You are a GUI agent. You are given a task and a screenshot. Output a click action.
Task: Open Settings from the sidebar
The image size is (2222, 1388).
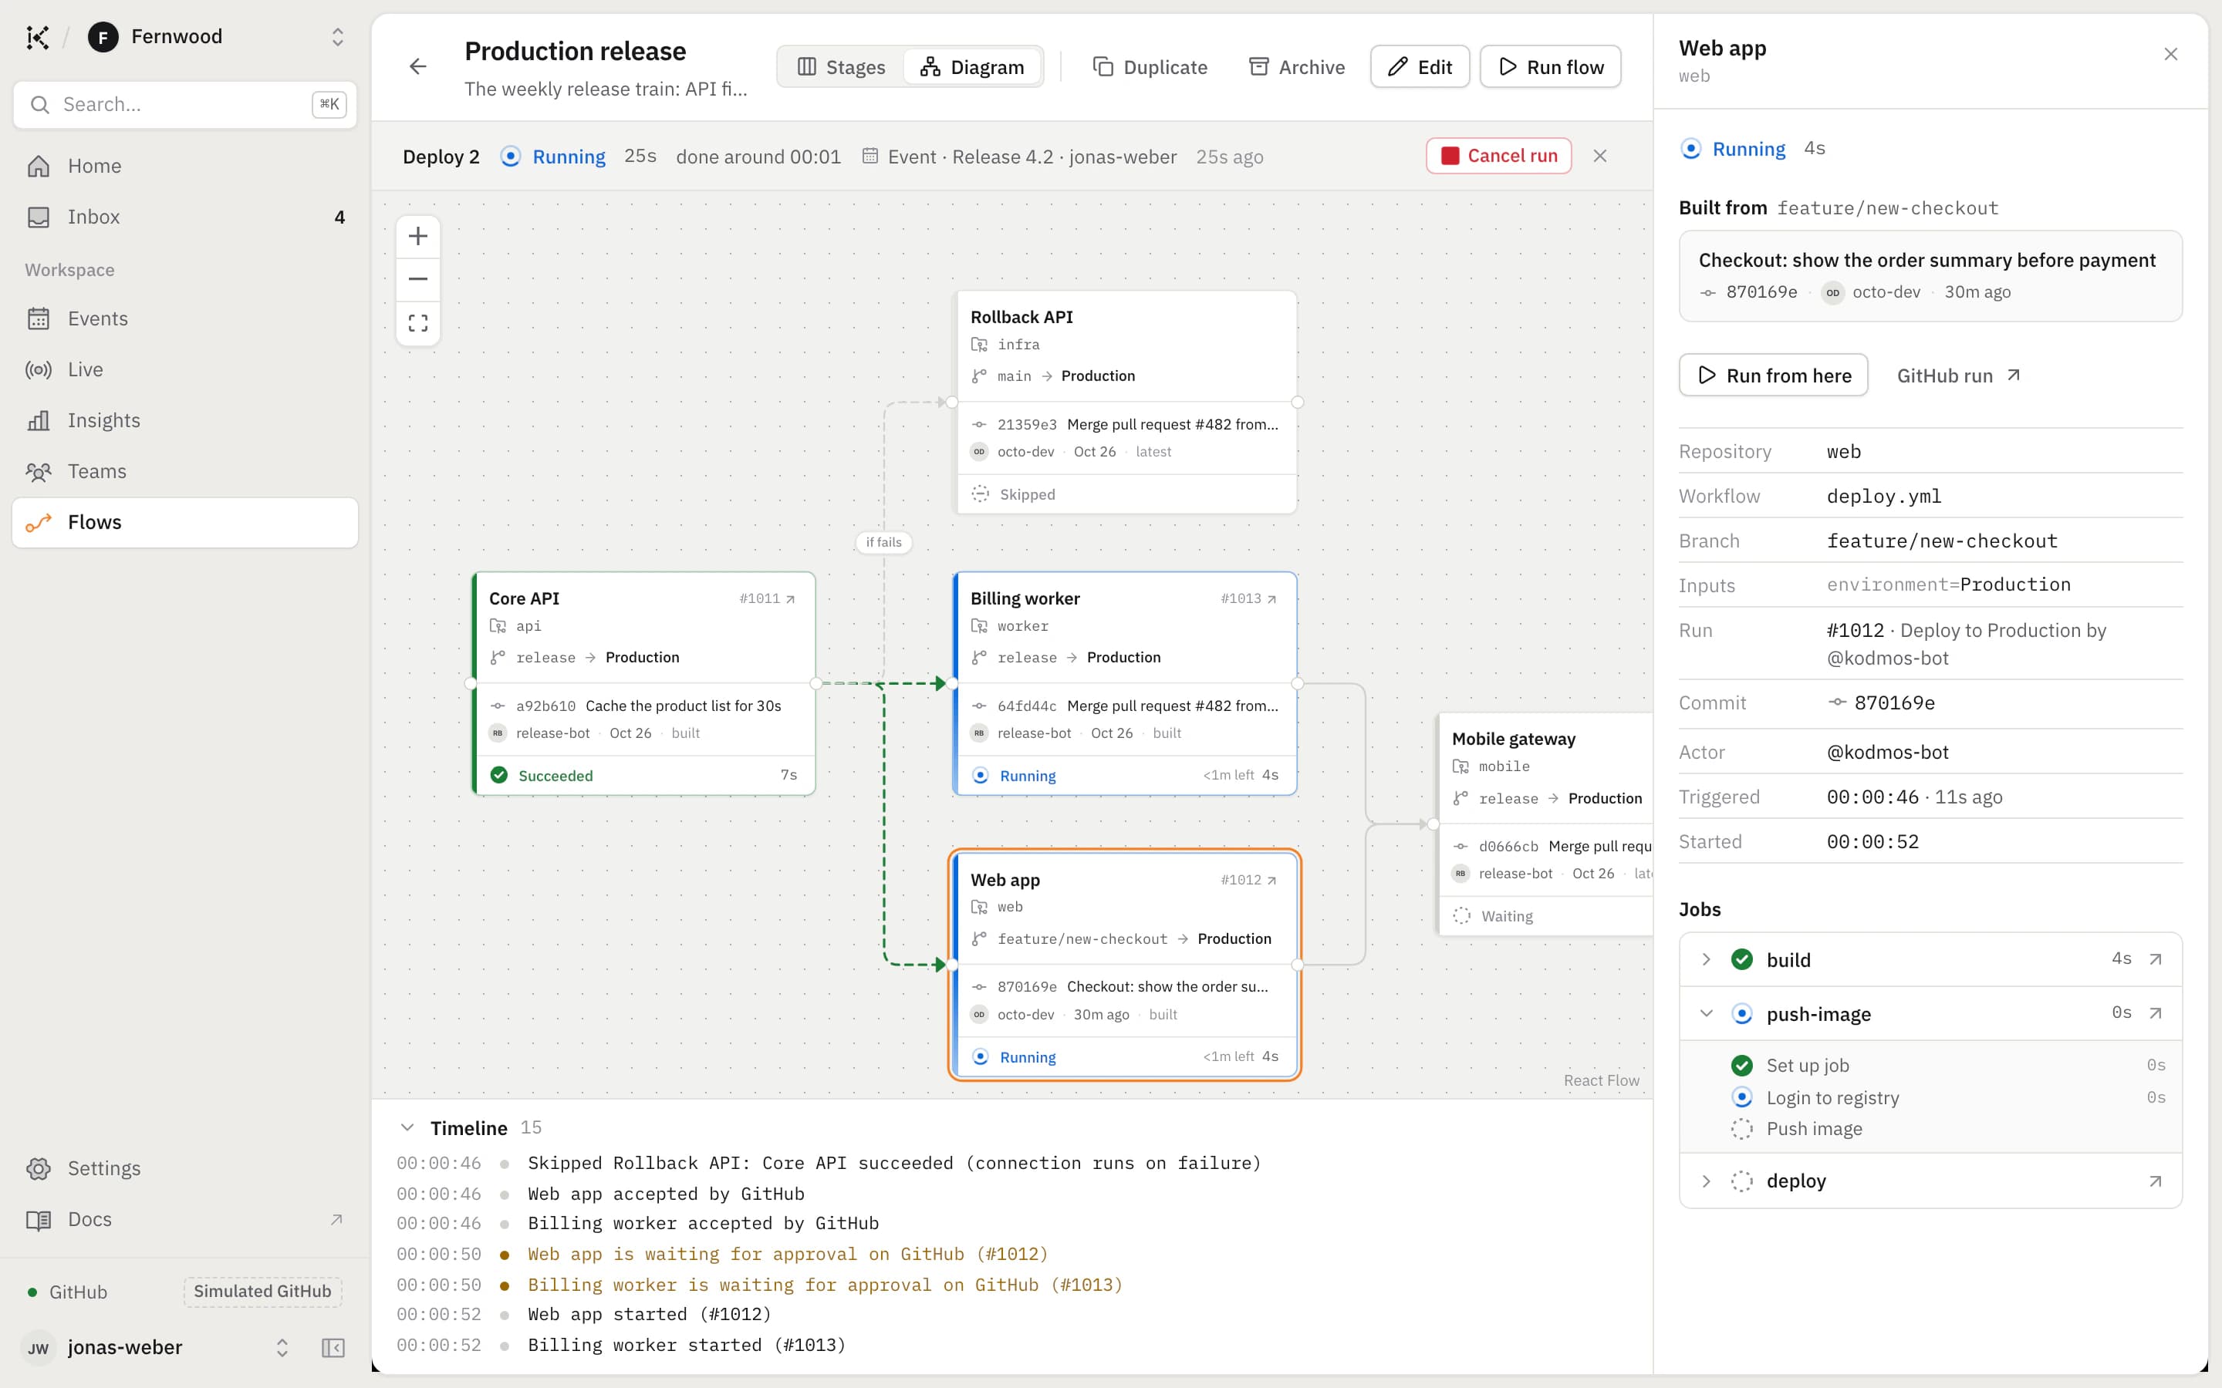click(x=184, y=1168)
